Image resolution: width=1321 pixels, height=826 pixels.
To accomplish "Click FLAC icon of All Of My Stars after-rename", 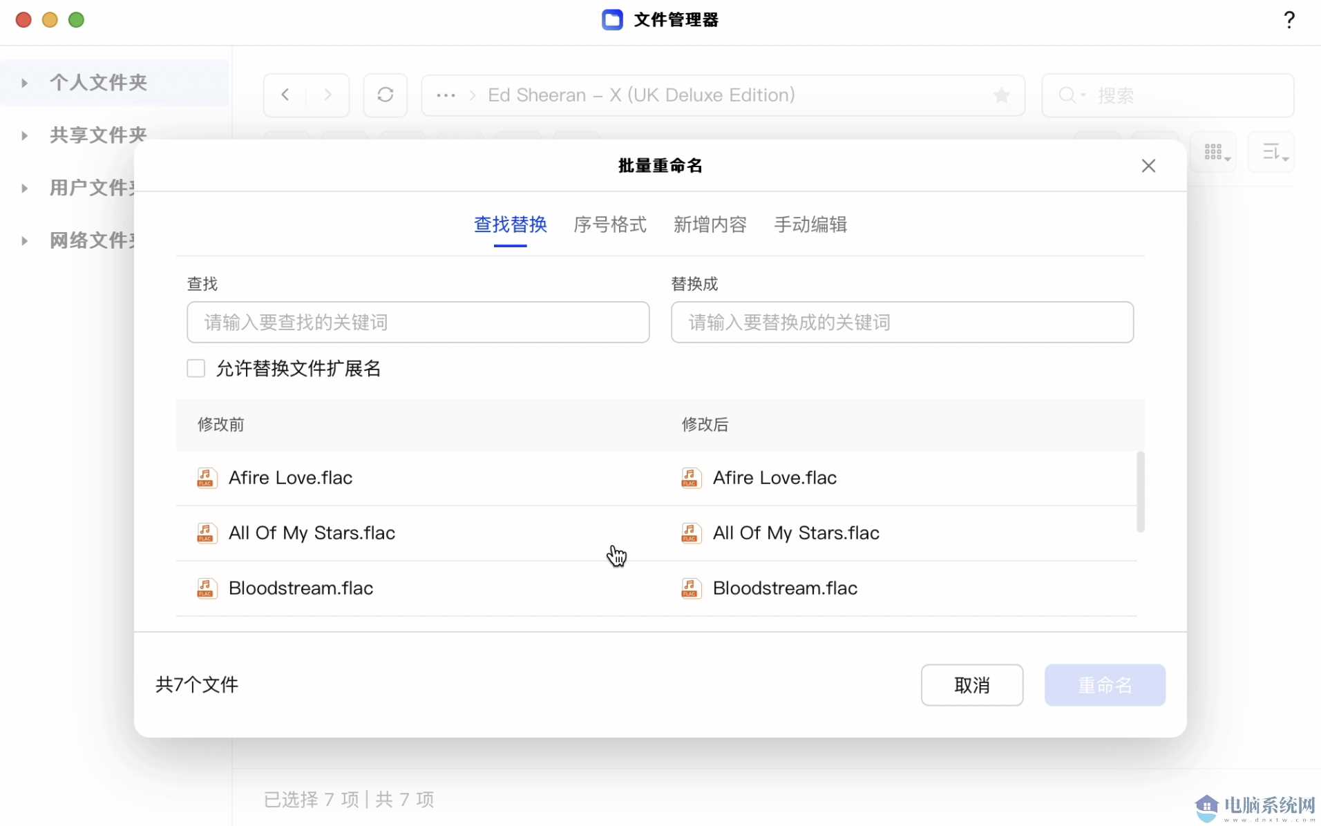I will (690, 532).
